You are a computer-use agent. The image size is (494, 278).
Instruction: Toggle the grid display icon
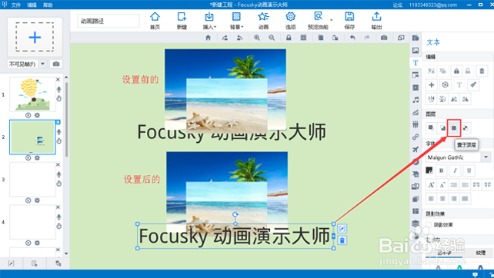coord(303,38)
